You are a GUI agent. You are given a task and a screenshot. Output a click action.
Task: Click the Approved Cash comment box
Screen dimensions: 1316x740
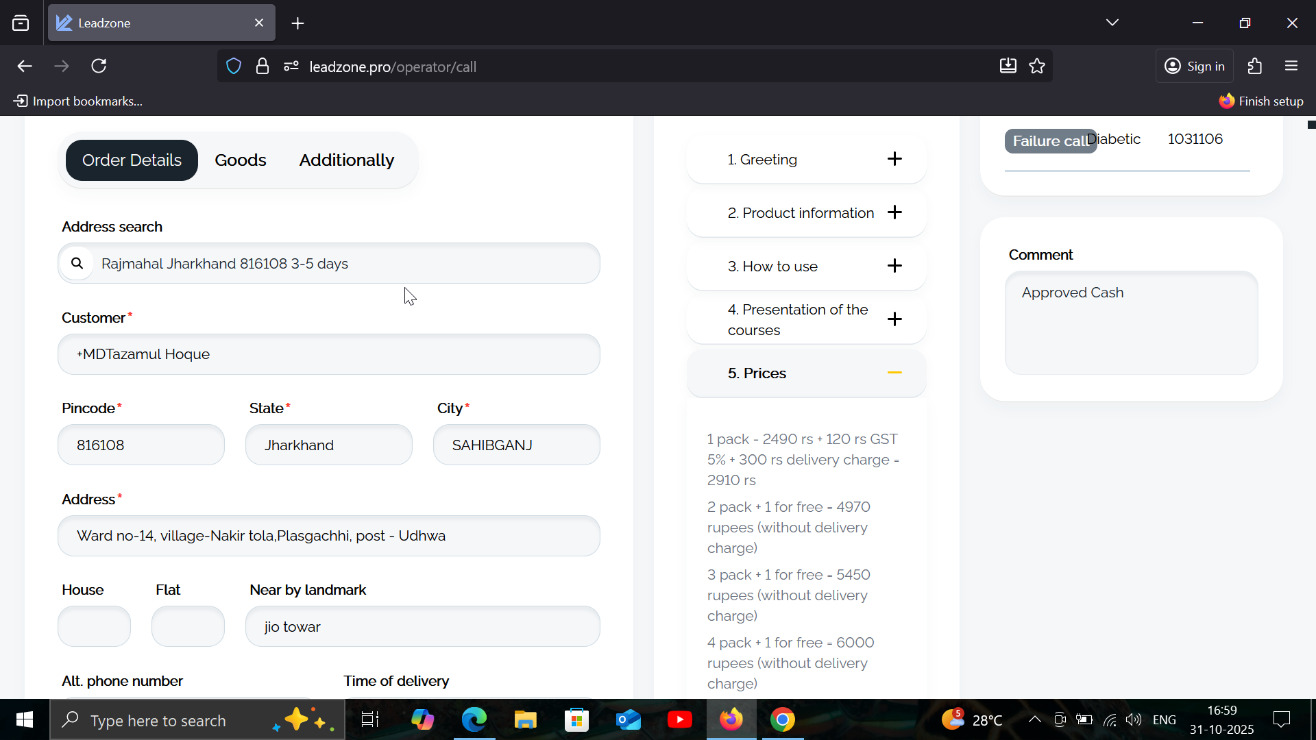(x=1131, y=323)
